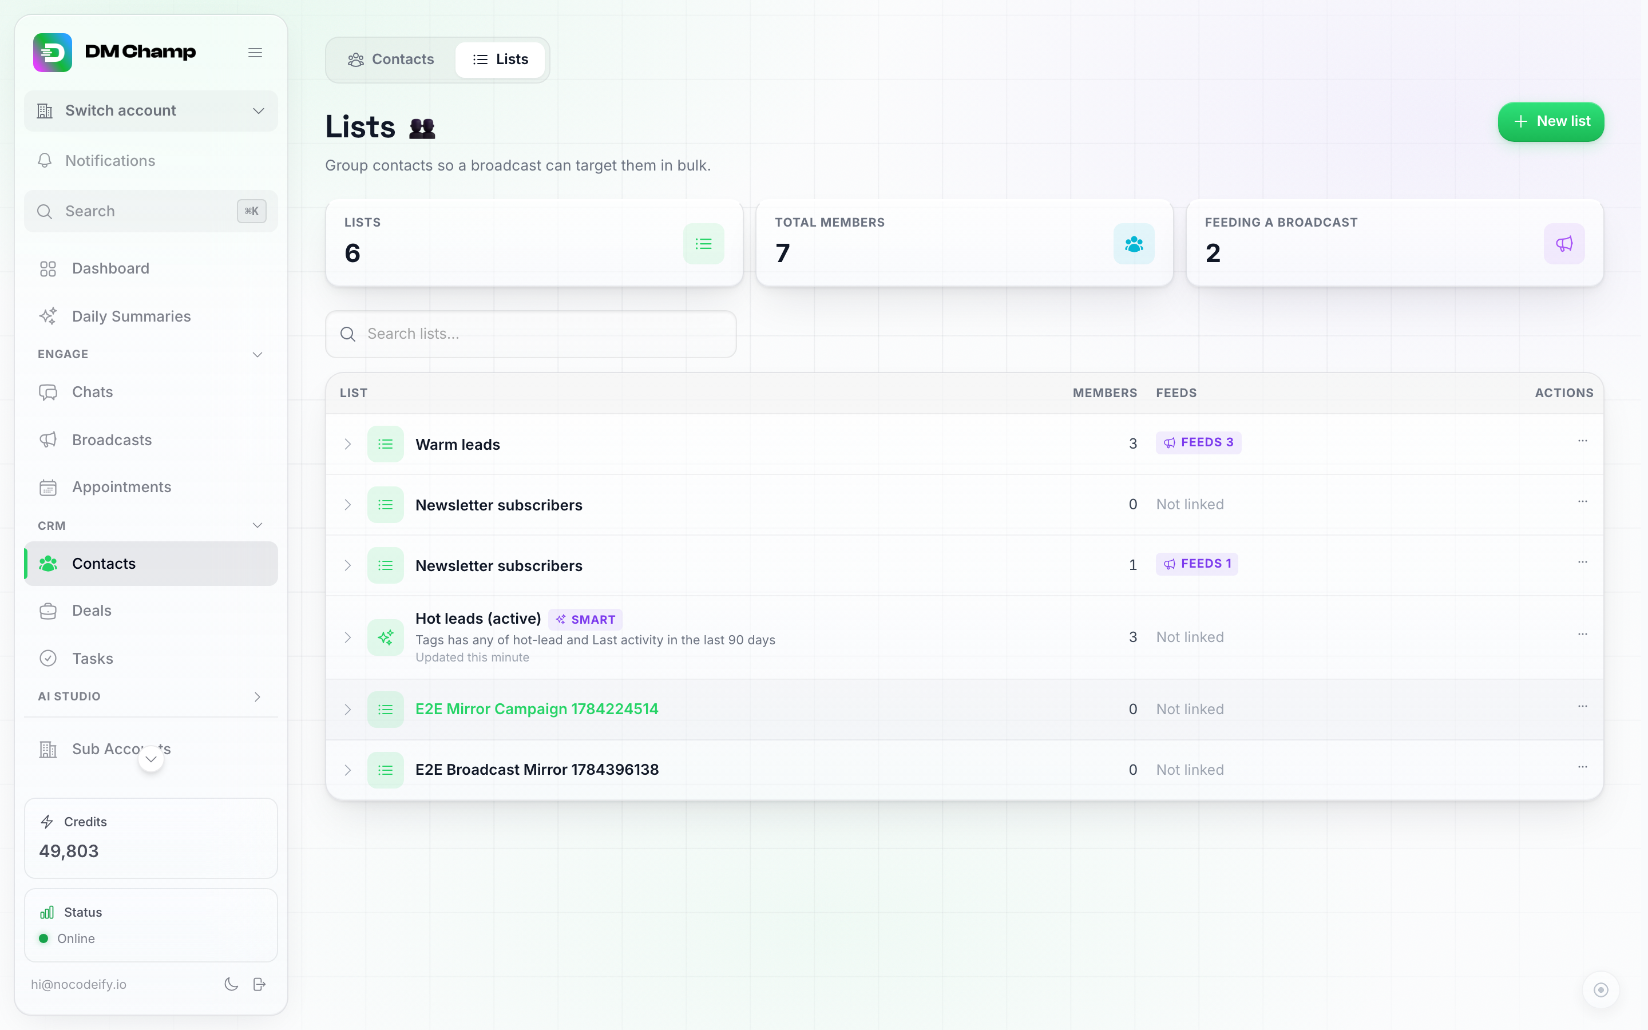Image resolution: width=1648 pixels, height=1030 pixels.
Task: Open actions menu for E2E Broadcast Mirror
Action: tap(1583, 767)
